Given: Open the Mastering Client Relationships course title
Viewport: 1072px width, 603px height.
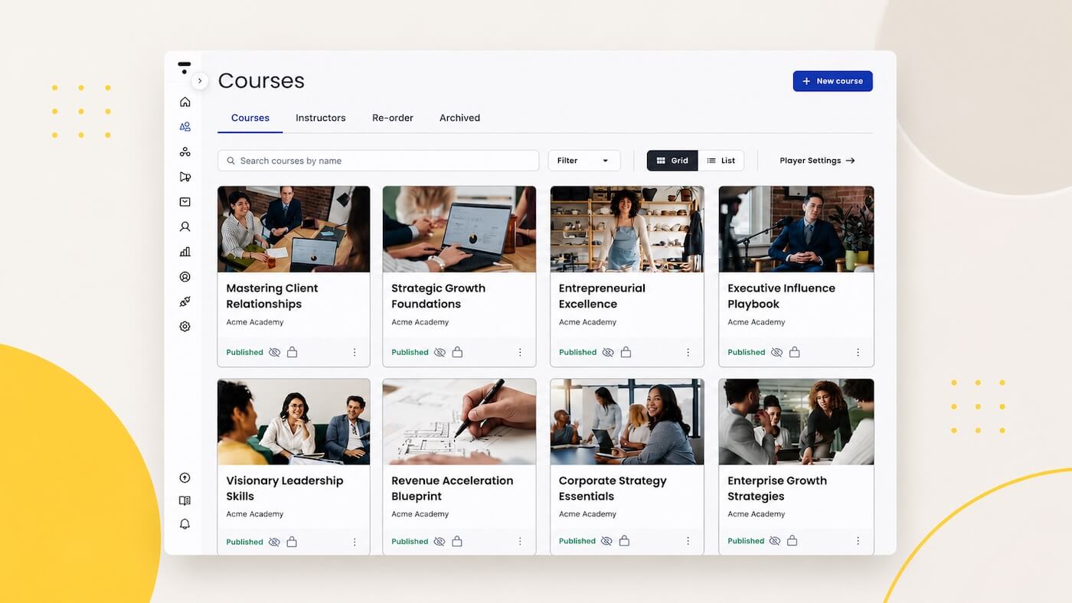Looking at the screenshot, I should point(272,296).
